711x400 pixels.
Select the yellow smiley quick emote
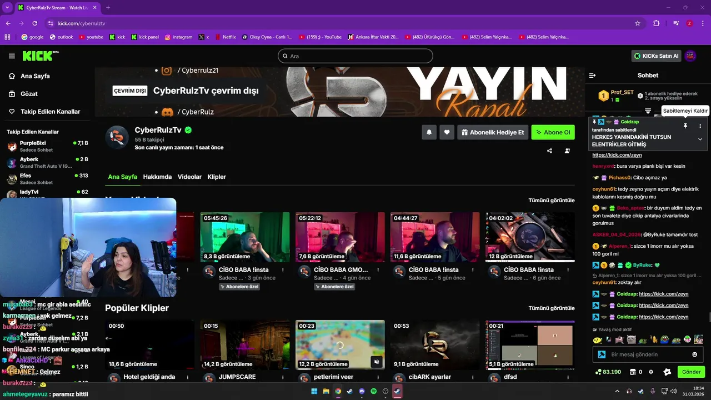[598, 339]
